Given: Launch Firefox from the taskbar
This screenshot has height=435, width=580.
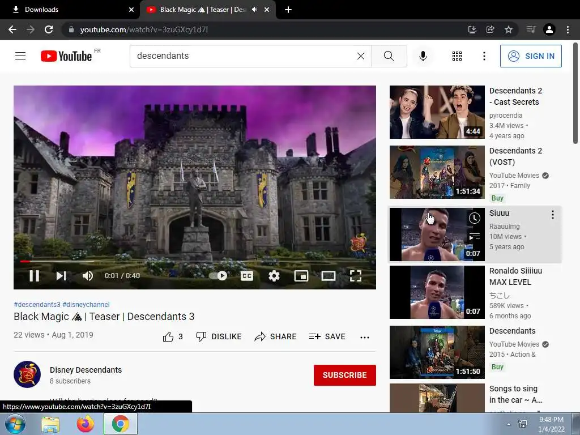Looking at the screenshot, I should pyautogui.click(x=86, y=424).
